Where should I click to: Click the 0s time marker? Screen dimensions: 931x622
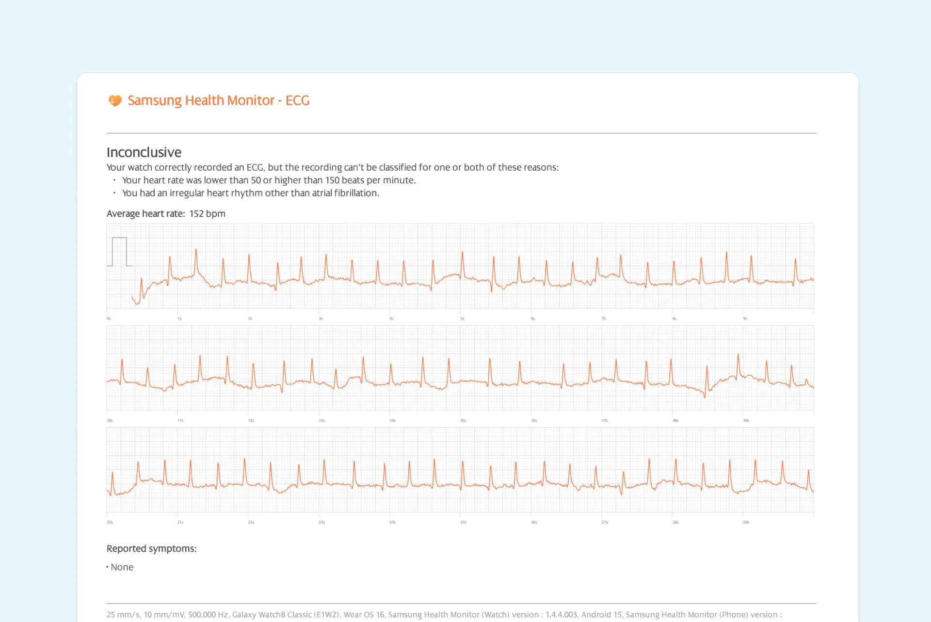pos(109,319)
